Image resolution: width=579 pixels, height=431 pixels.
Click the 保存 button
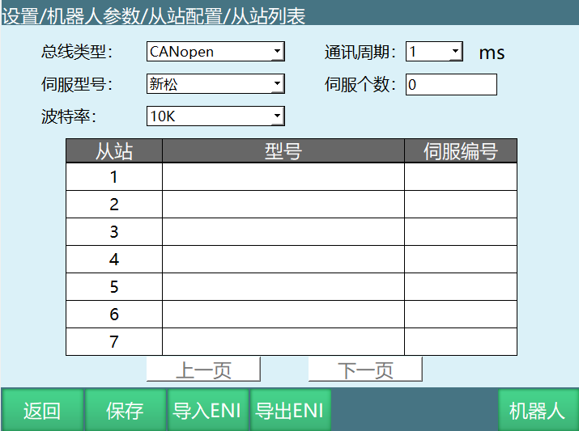click(x=125, y=410)
